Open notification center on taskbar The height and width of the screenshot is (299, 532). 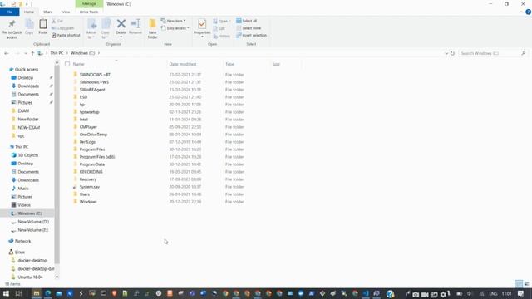pos(521,293)
